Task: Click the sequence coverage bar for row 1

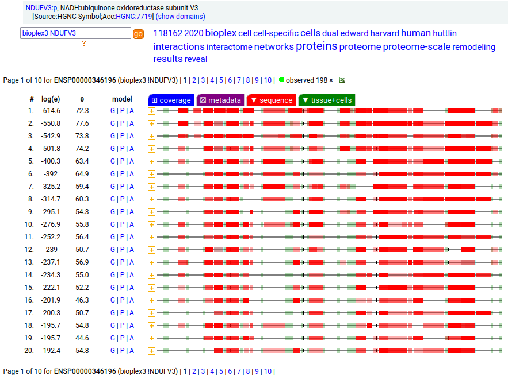Action: [x=329, y=111]
